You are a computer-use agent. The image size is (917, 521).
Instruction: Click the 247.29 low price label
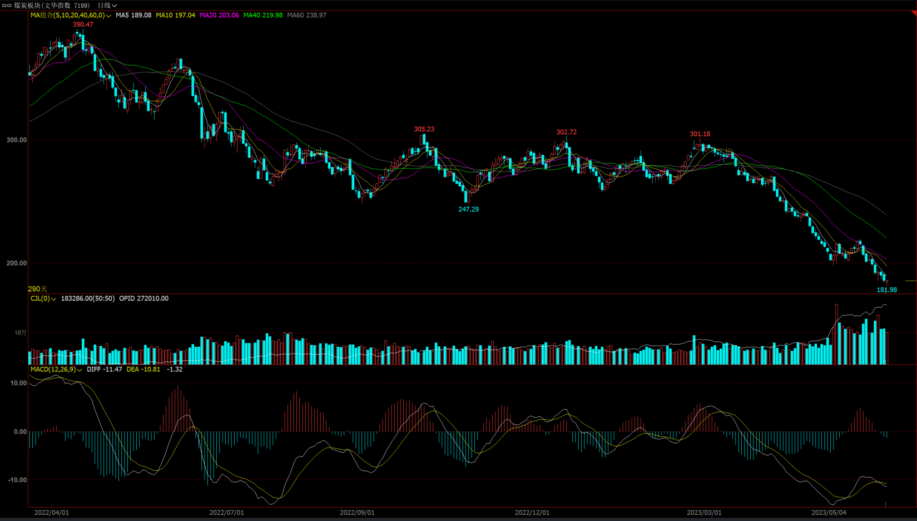[468, 209]
